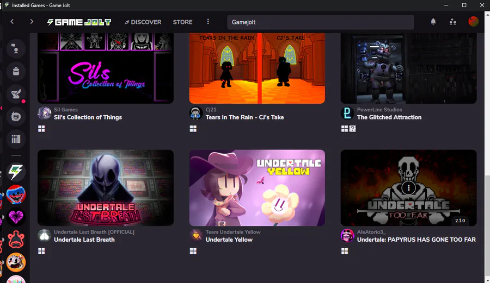Open the quests icon with red dot

tap(16, 94)
